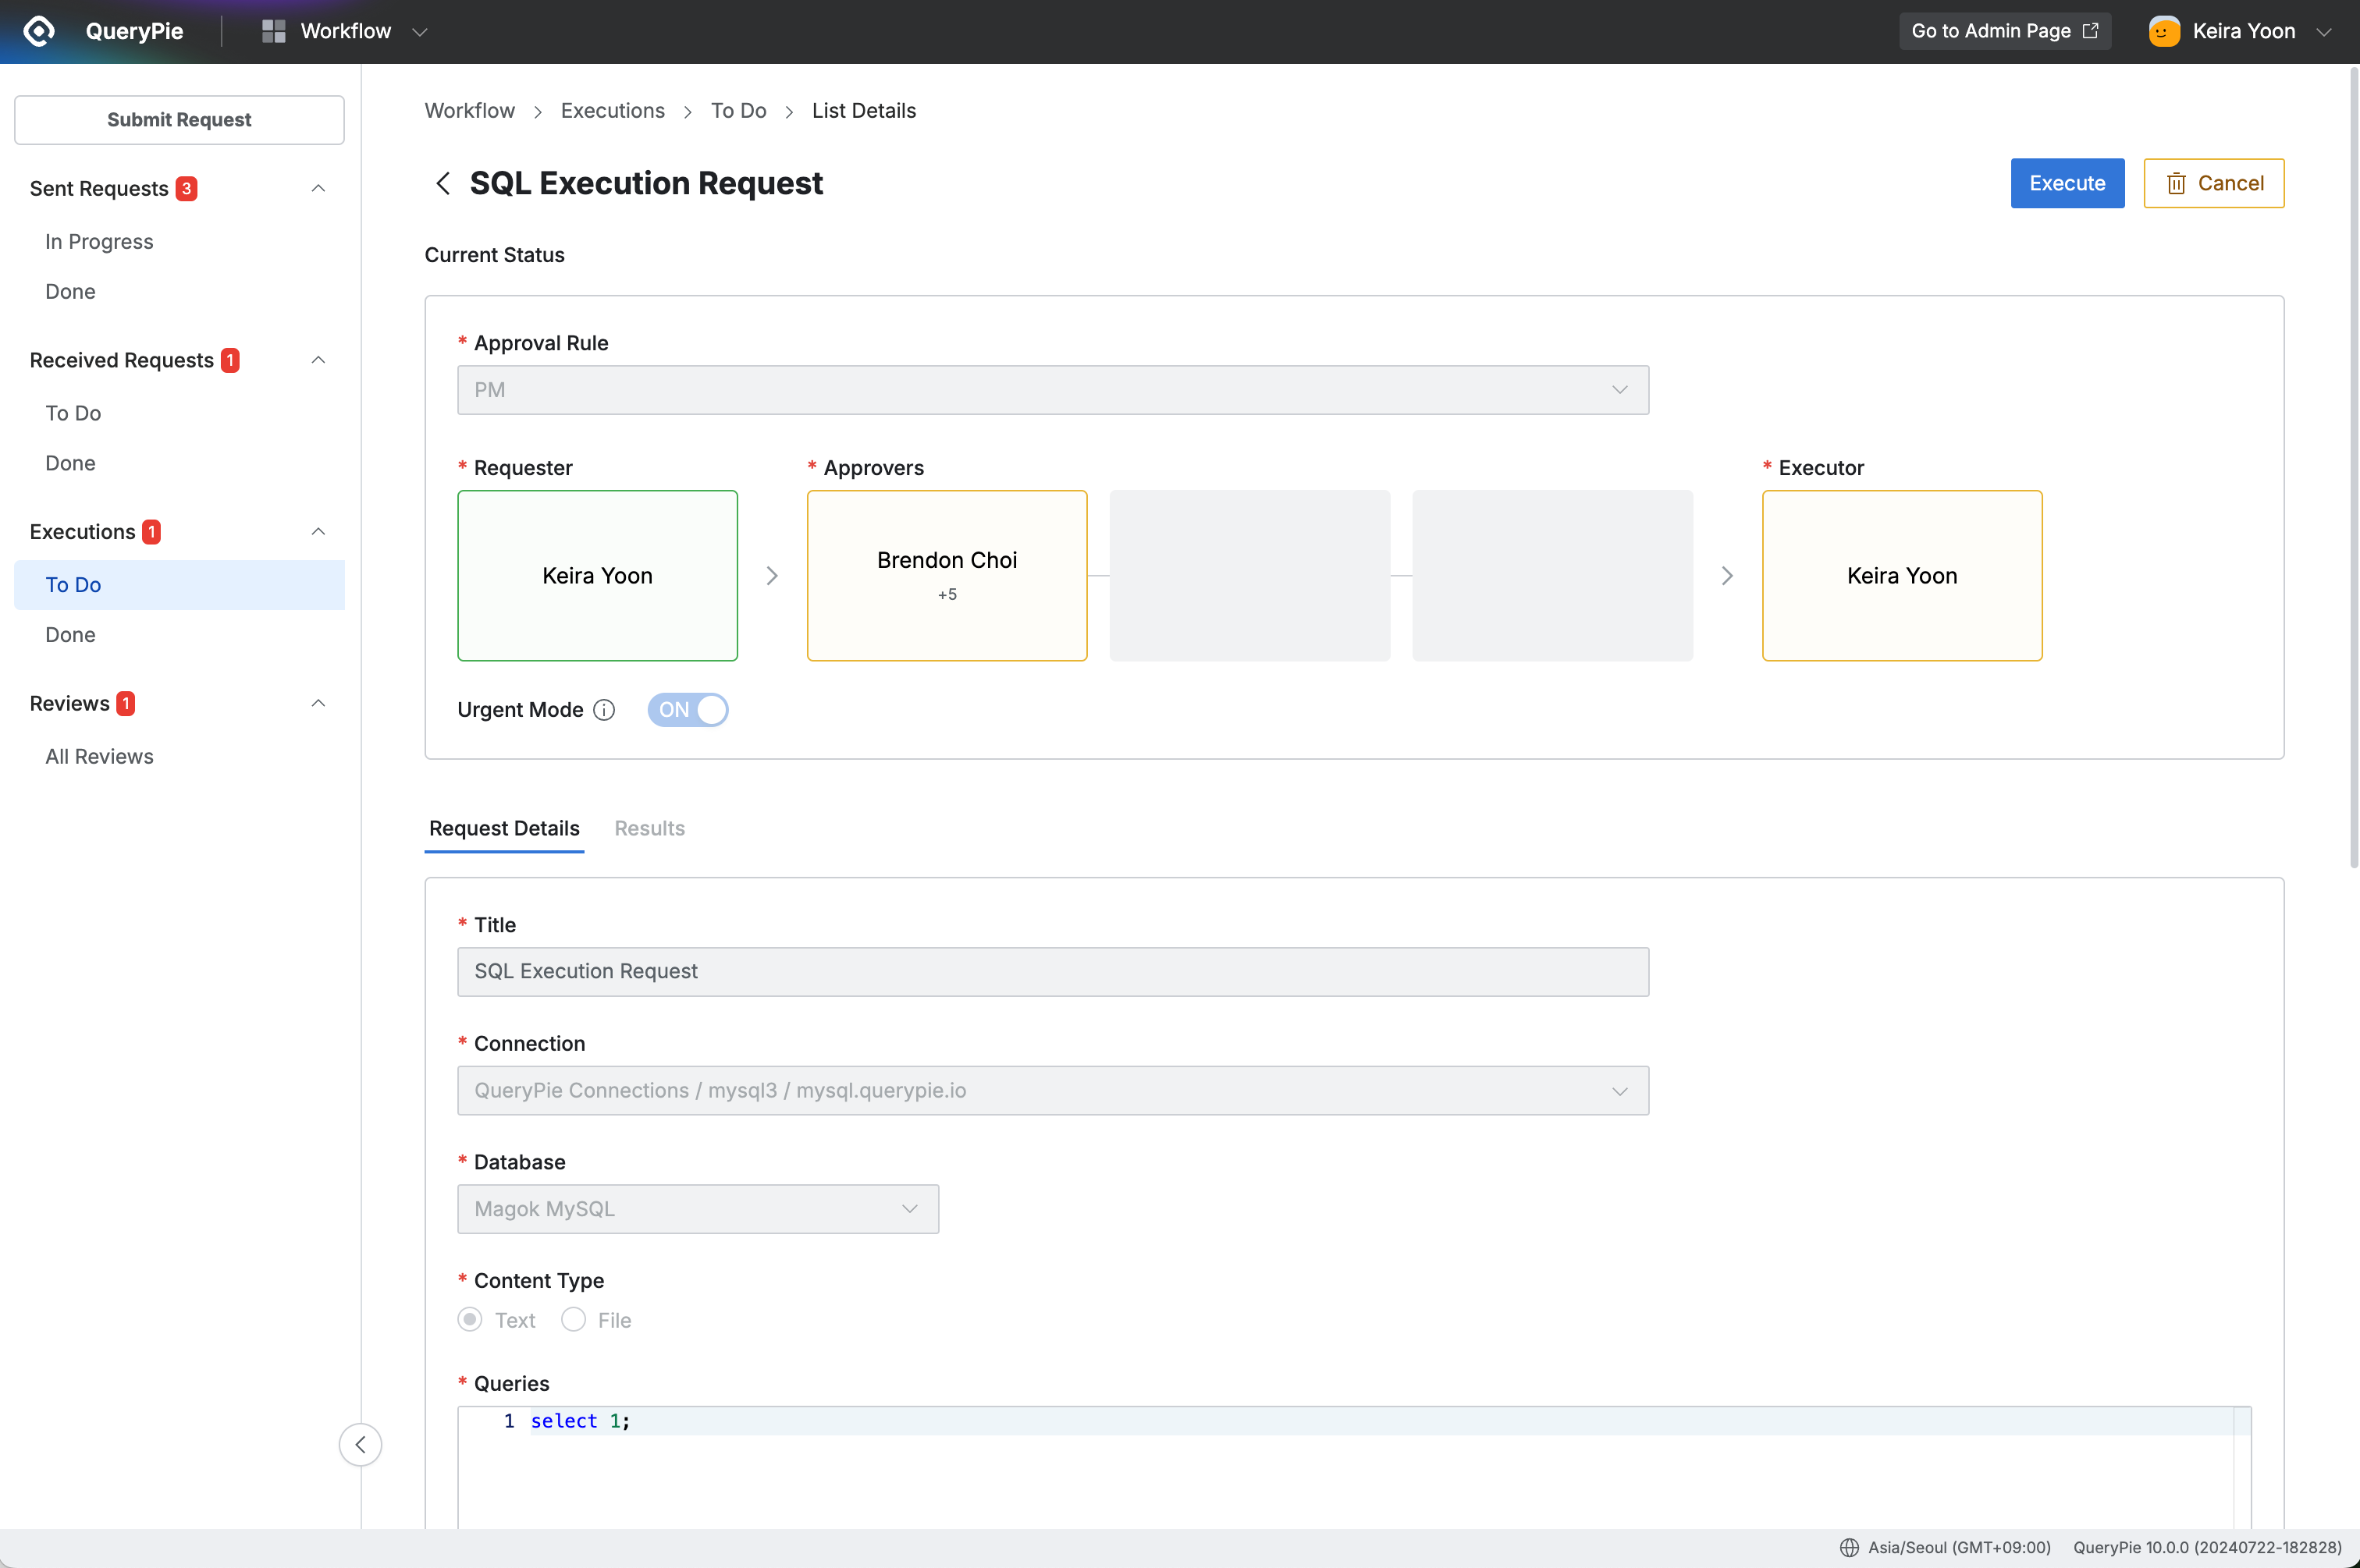Click the globe timezone icon
Image resolution: width=2360 pixels, height=1568 pixels.
1849,1547
